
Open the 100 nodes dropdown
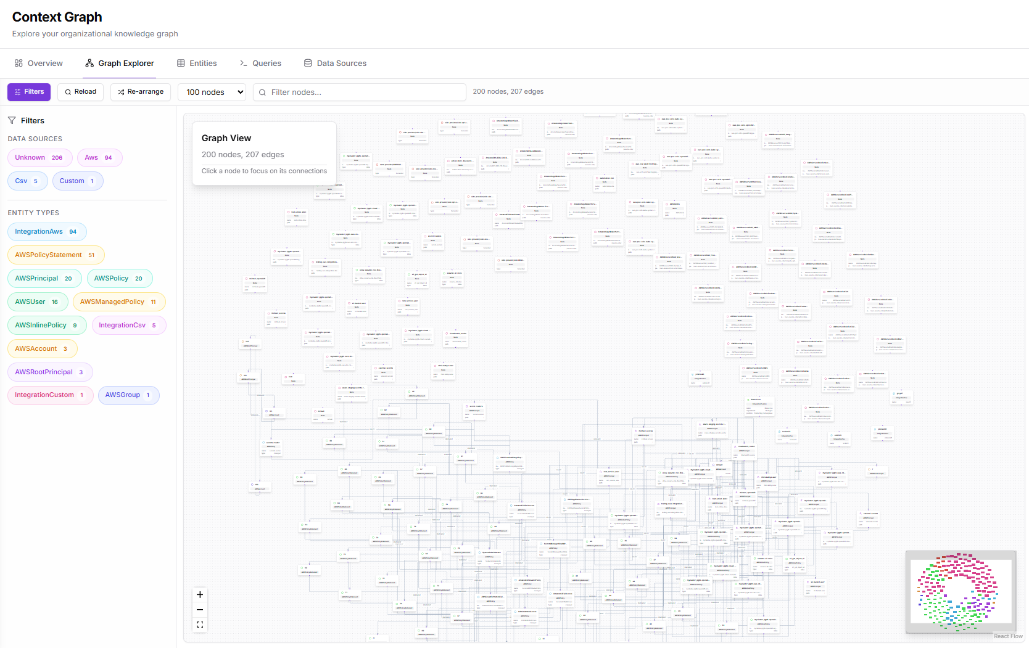[x=212, y=92]
